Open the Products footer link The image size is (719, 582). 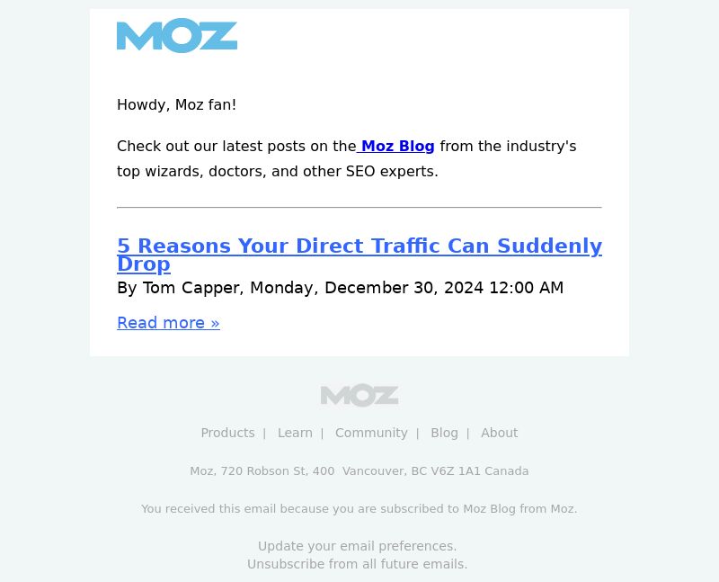coord(228,433)
